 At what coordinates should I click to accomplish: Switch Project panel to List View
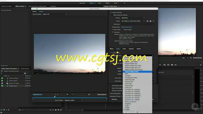(x=2, y=110)
